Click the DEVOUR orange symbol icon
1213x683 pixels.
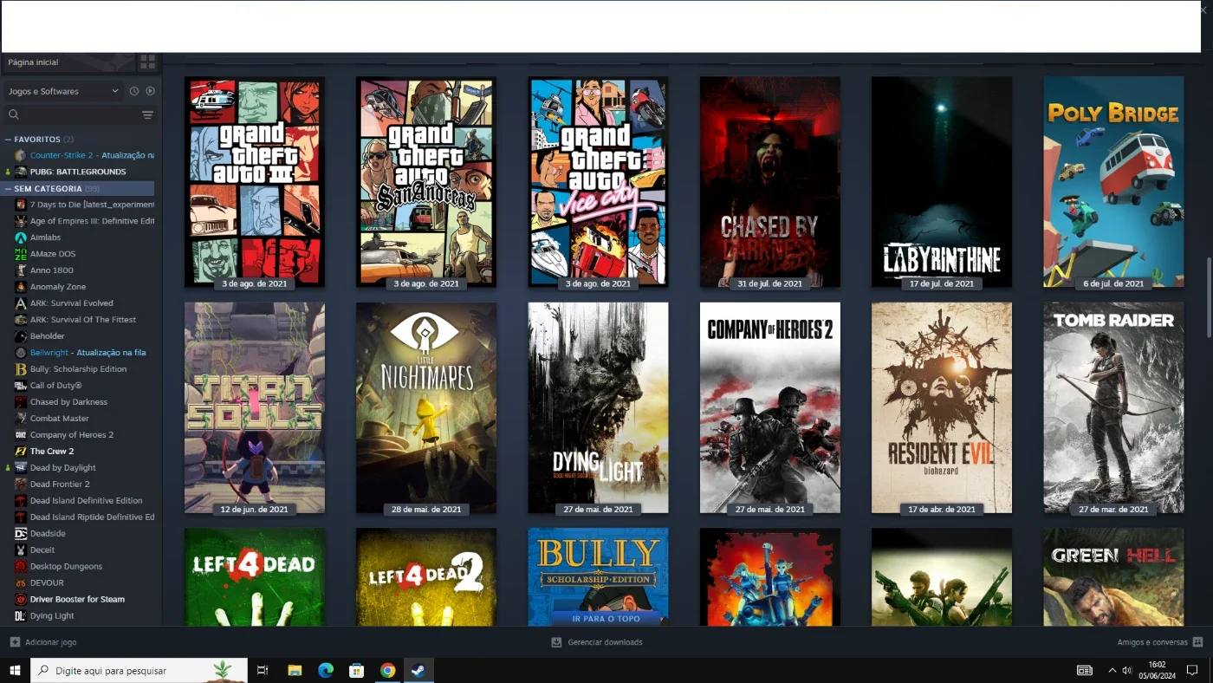[x=21, y=583]
